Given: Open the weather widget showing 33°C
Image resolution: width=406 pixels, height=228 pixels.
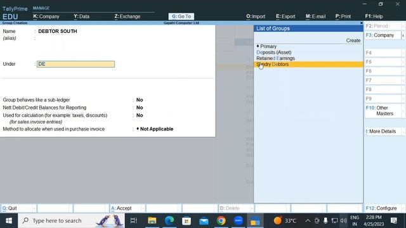Looking at the screenshot, I should pyautogui.click(x=285, y=220).
